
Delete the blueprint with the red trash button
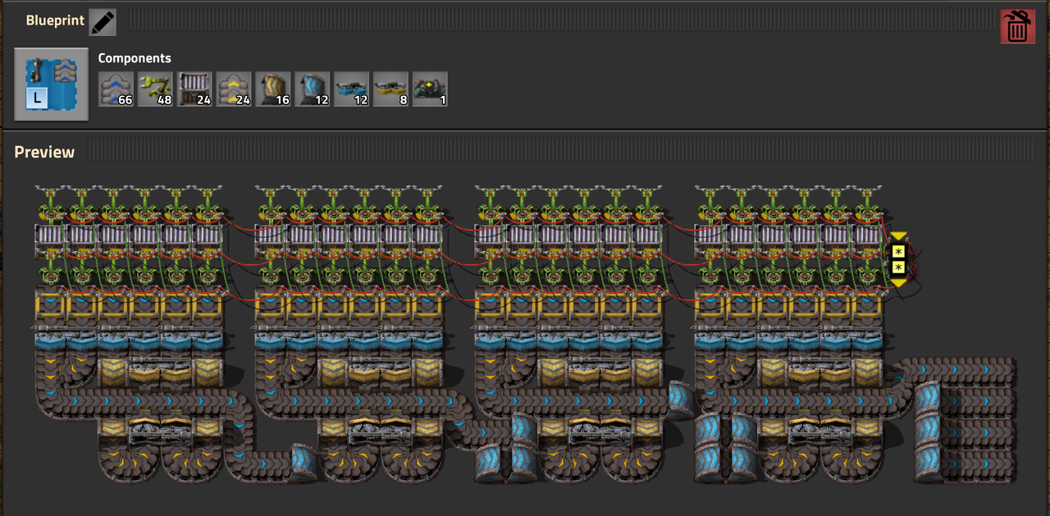[1017, 26]
